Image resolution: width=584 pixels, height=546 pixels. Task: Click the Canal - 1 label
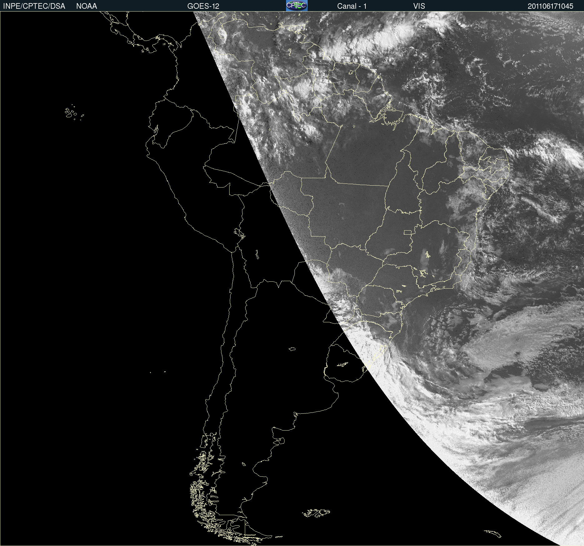click(x=352, y=6)
